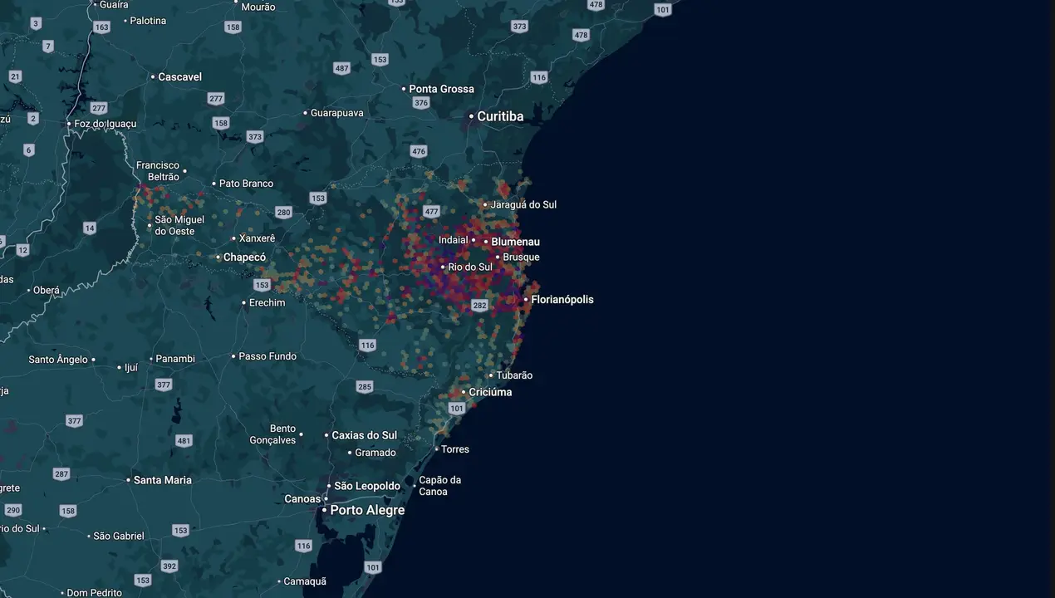Select the Tubarão town label
1055x598 pixels.
pos(514,375)
